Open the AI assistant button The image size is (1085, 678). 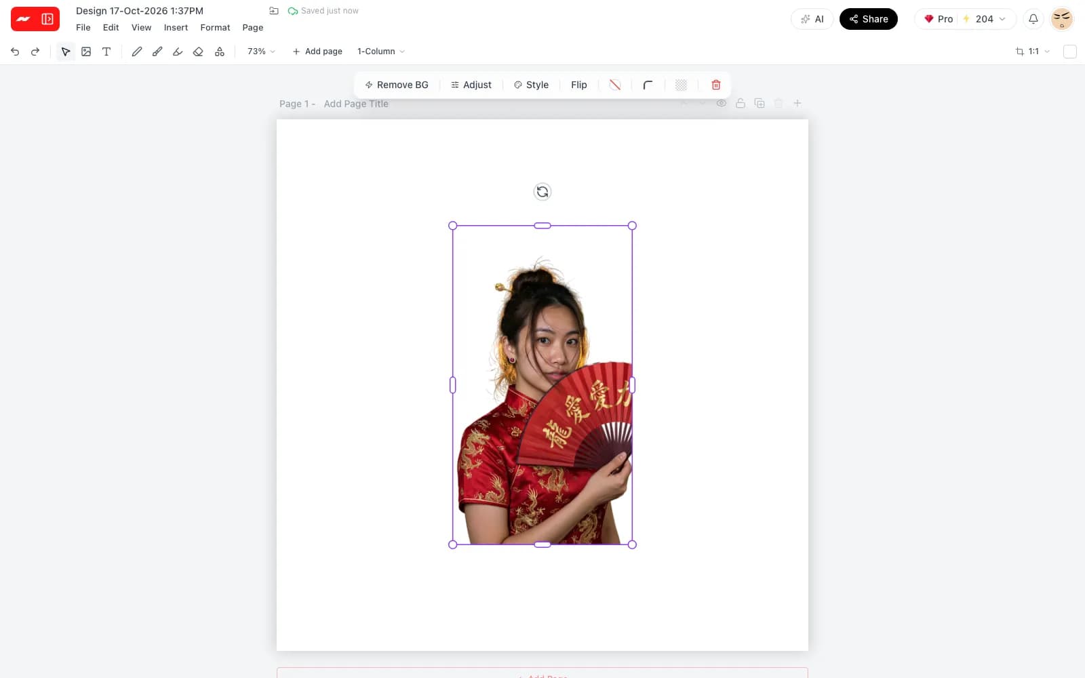pos(812,19)
